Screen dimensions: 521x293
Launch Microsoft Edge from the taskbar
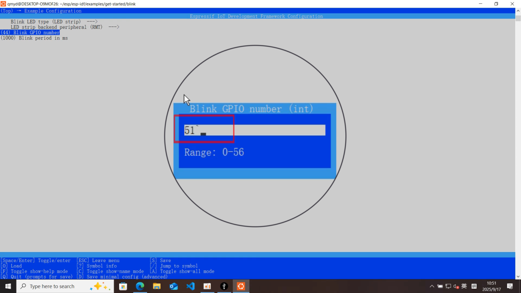click(140, 286)
